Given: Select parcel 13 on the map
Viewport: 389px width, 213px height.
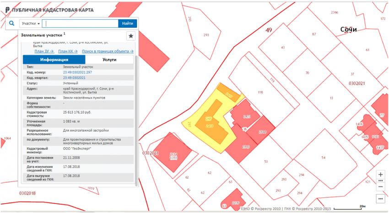Looking at the screenshot, I should pyautogui.click(x=331, y=98).
